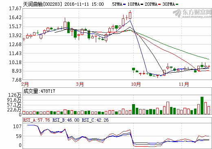Click the highest red candlestick near 17.67

click(130, 15)
